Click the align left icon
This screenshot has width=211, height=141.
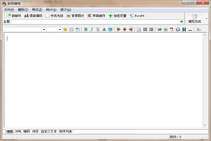tap(119, 30)
